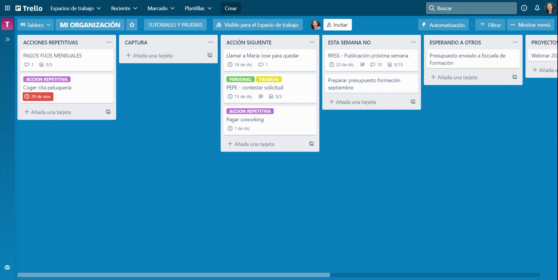Expand Espacios de trabajo menu
The image size is (558, 280).
tap(76, 8)
